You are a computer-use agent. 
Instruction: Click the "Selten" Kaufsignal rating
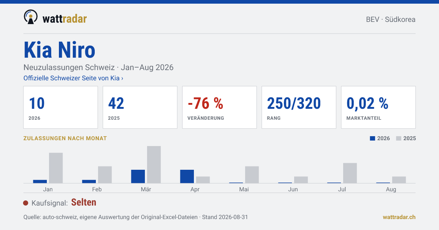(84, 202)
